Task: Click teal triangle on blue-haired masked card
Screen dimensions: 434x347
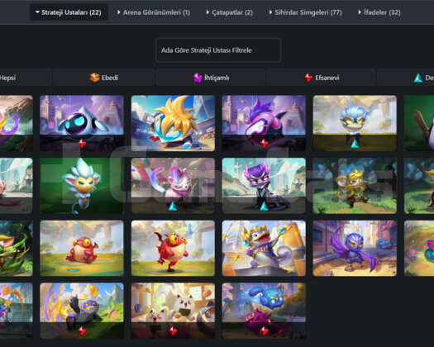Action: pos(355,143)
